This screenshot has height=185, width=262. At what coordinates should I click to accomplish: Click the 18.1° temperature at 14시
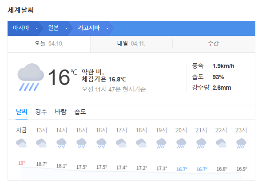62,166
